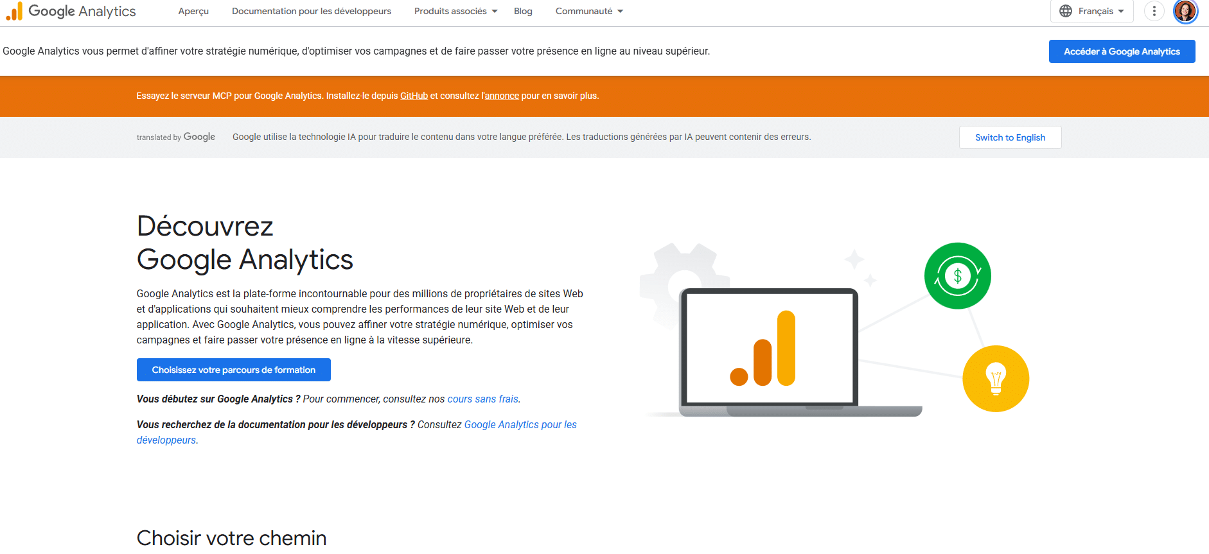Follow the cours sans frais link

pyautogui.click(x=482, y=399)
